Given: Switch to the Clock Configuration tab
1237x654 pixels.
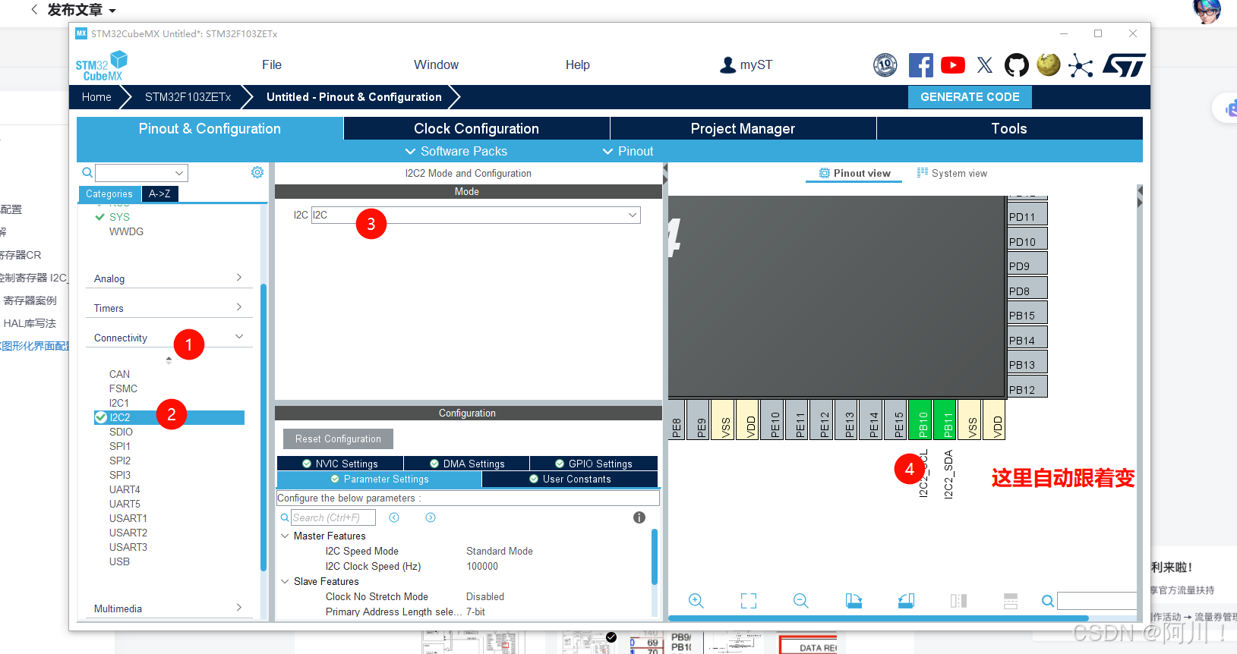Looking at the screenshot, I should (x=477, y=128).
